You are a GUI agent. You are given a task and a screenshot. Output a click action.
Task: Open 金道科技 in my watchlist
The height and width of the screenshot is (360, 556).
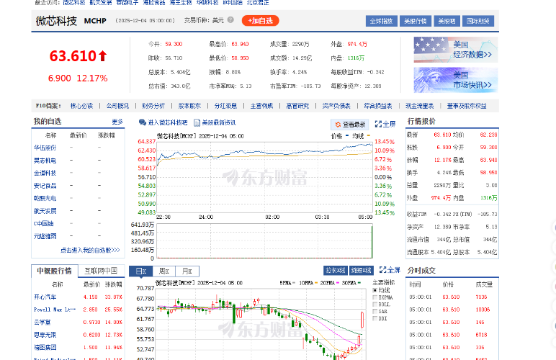[45, 173]
